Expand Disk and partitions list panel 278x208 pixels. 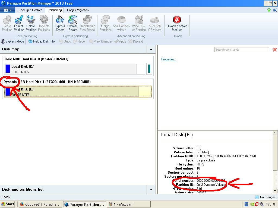click(151, 189)
